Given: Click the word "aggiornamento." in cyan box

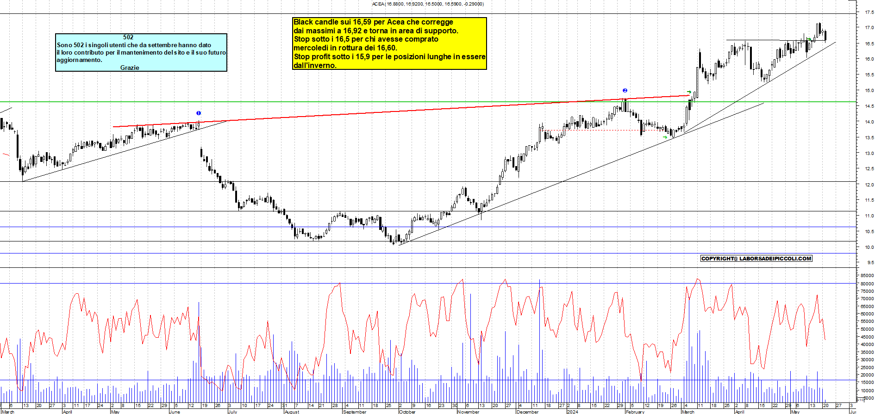Looking at the screenshot, I should tap(79, 60).
